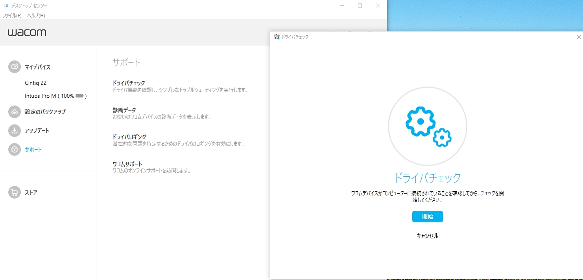
Task: Maximize the Desktop Center window
Action: pyautogui.click(x=360, y=5)
